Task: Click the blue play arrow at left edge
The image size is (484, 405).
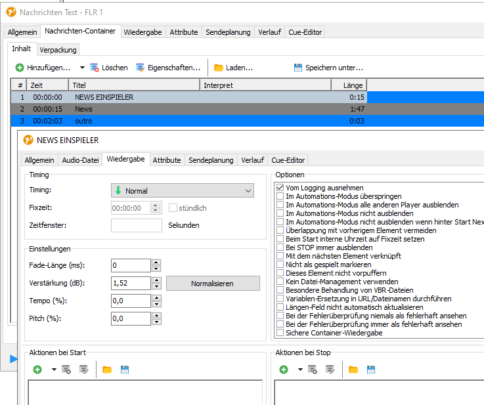Action: pos(13,359)
